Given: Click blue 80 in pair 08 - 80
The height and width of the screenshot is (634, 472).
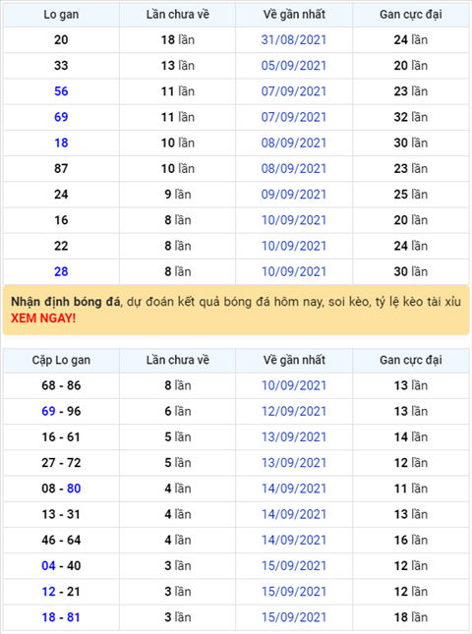Looking at the screenshot, I should pos(74,489).
